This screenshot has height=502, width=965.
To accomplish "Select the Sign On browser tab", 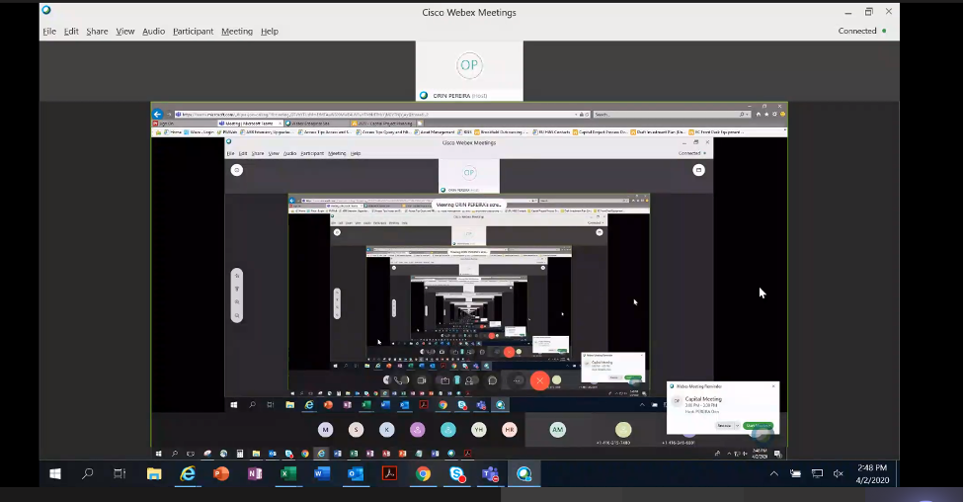I will (x=184, y=124).
